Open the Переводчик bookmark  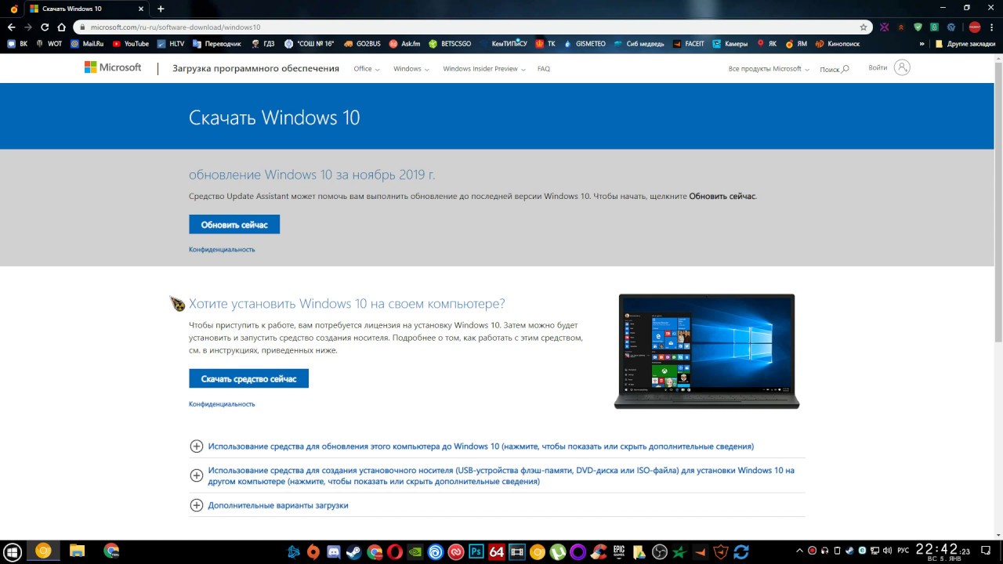217,44
